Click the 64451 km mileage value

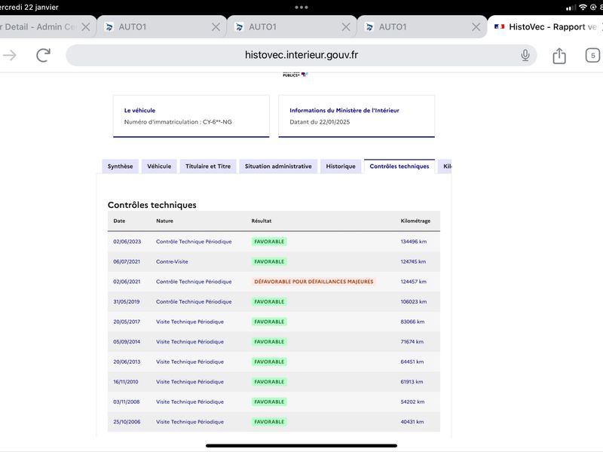point(412,362)
